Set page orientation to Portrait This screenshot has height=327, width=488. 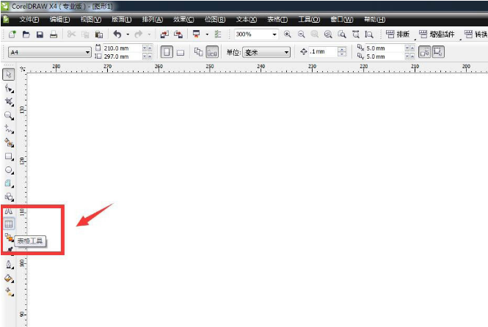(x=167, y=52)
